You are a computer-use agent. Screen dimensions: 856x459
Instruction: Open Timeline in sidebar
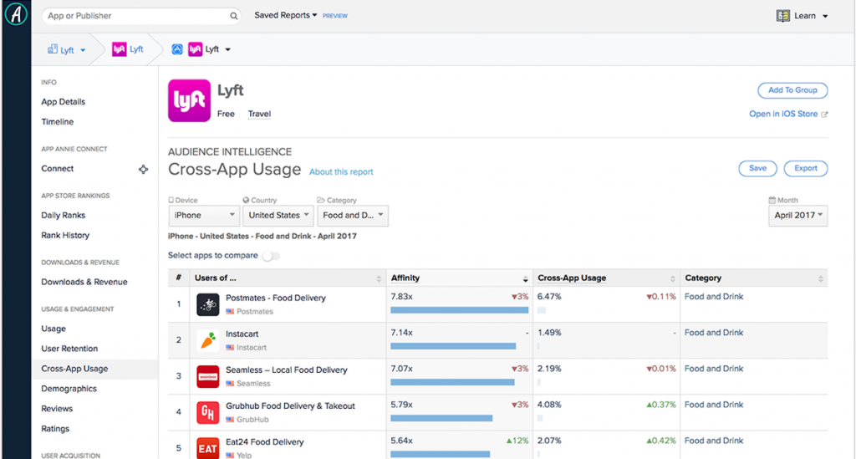pyautogui.click(x=58, y=122)
